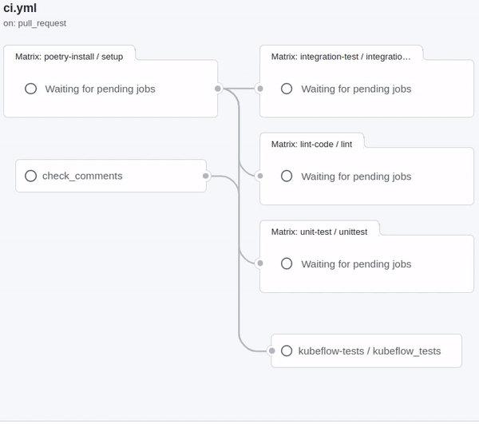This screenshot has width=479, height=424.
Task: Click the output connector dot on check_comments card
Action: pyautogui.click(x=206, y=176)
